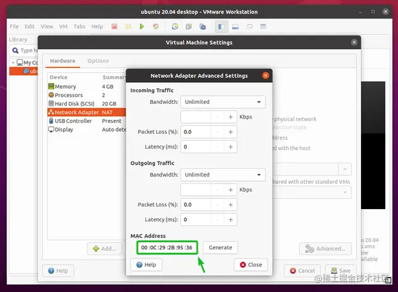Click the console view toolbar icon
Image resolution: width=398 pixels, height=292 pixels.
[249, 27]
